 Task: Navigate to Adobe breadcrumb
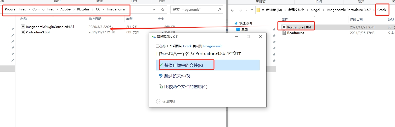(x=66, y=9)
